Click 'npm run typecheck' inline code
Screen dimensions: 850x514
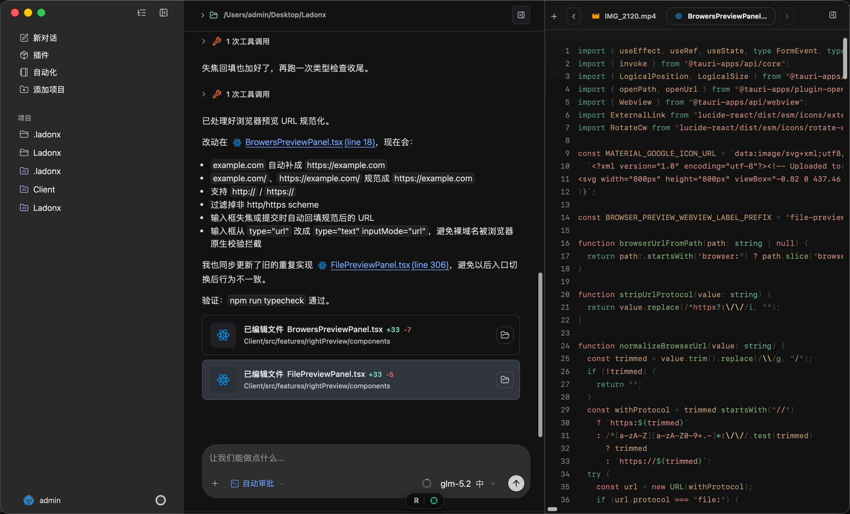266,301
